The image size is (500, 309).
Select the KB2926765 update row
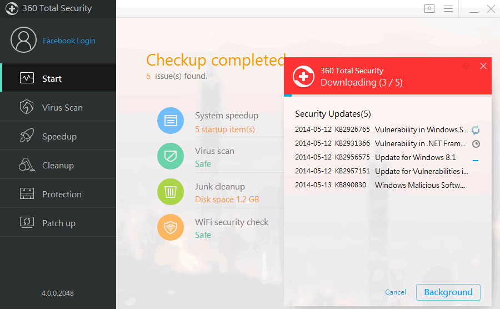pos(387,129)
